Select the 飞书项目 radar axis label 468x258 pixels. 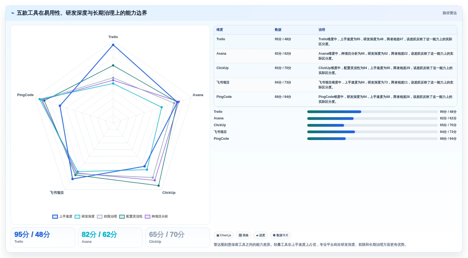[56, 193]
